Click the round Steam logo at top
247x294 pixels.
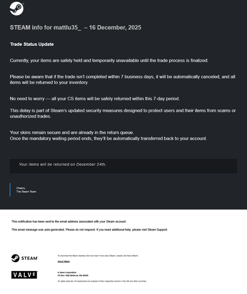pos(16,9)
